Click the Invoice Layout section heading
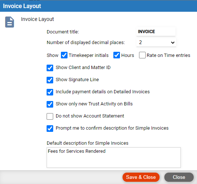 37,19
